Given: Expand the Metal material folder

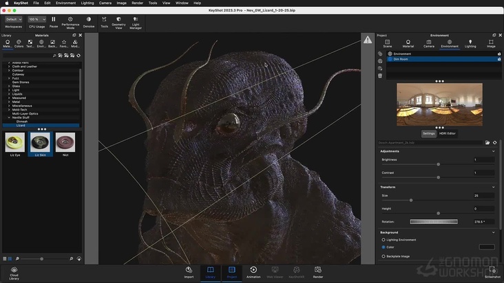Looking at the screenshot, I should point(9,102).
